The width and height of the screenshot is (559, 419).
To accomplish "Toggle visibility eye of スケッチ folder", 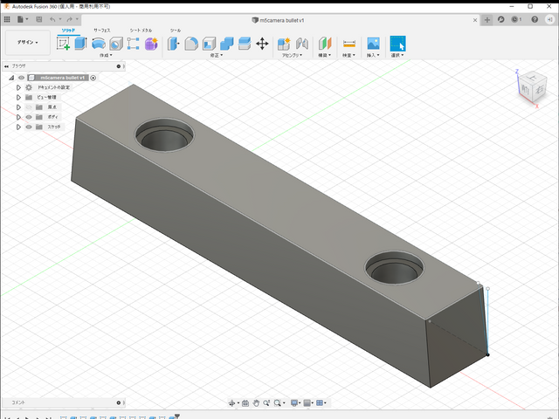I will [28, 127].
